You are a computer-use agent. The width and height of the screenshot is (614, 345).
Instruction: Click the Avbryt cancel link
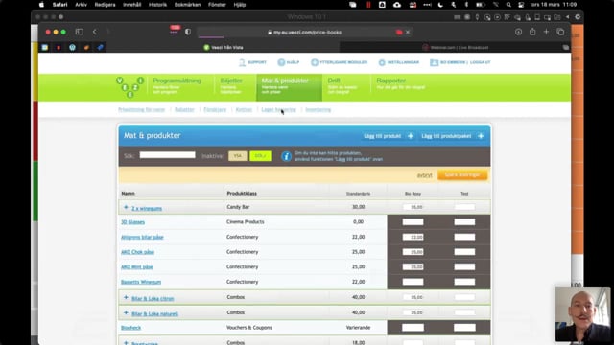pyautogui.click(x=424, y=175)
